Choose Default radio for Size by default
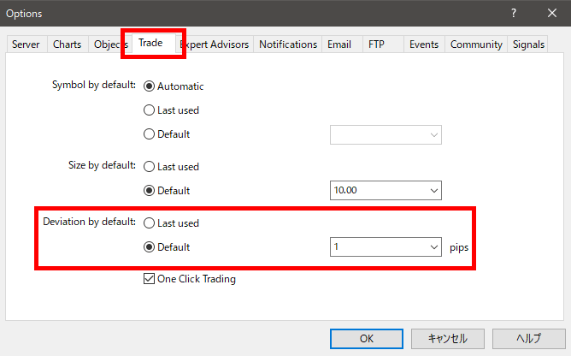The height and width of the screenshot is (356, 571). pos(149,190)
